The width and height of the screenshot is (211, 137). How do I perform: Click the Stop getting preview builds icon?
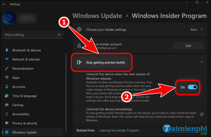[79, 62]
